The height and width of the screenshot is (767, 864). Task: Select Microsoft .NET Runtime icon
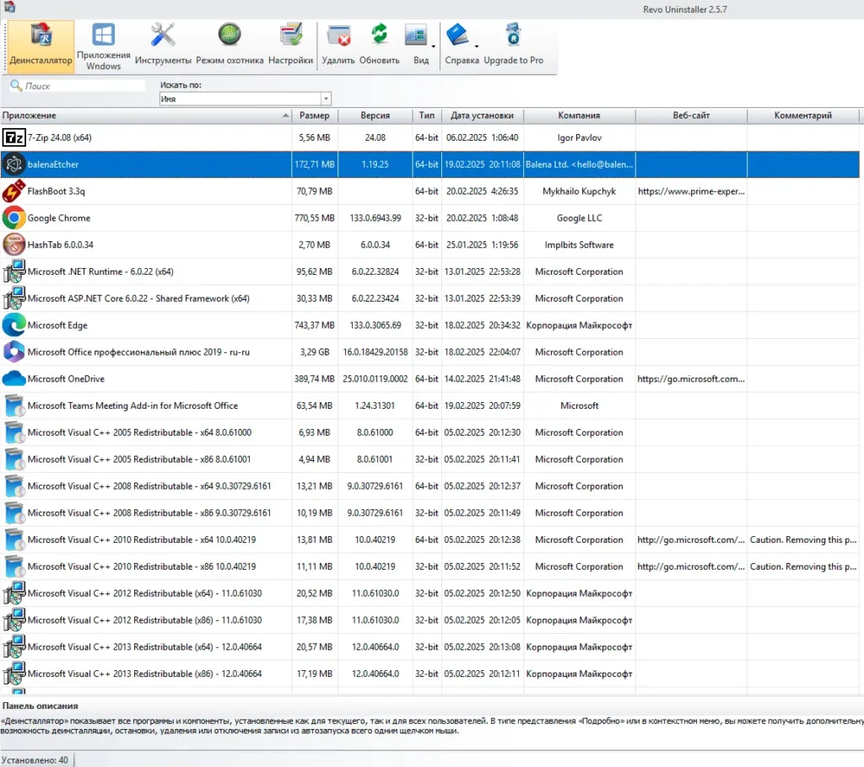click(13, 271)
